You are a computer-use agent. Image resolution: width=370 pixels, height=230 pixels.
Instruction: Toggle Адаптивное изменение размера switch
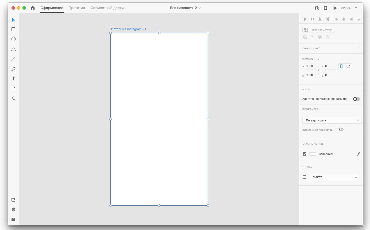[356, 99]
